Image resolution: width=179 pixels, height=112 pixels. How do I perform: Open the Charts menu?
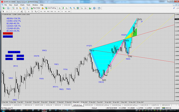tap(22, 5)
